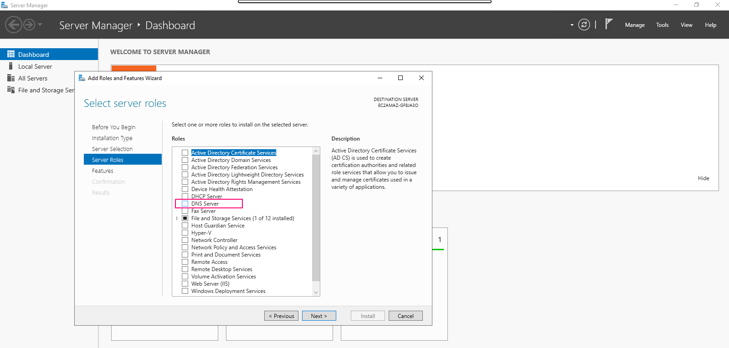Go to Server Selection step
Viewport: 729px width, 348px height.
click(112, 149)
